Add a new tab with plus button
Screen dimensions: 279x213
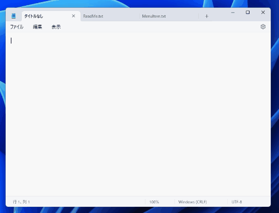tap(207, 17)
